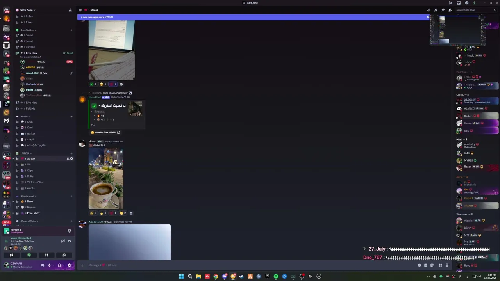The image size is (500, 281).
Task: Add channel to LiveStation category
Action: tap(71, 30)
